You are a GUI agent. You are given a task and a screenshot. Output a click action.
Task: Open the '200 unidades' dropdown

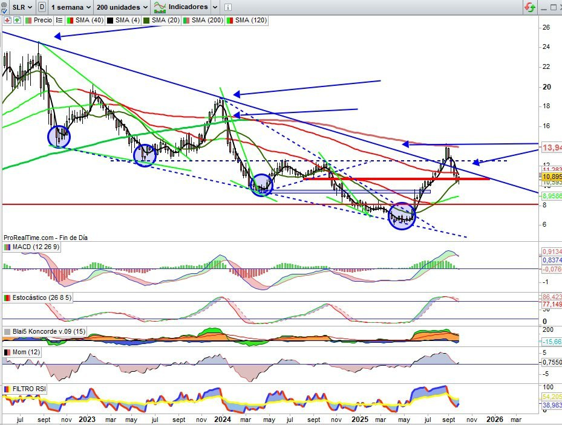pos(122,7)
